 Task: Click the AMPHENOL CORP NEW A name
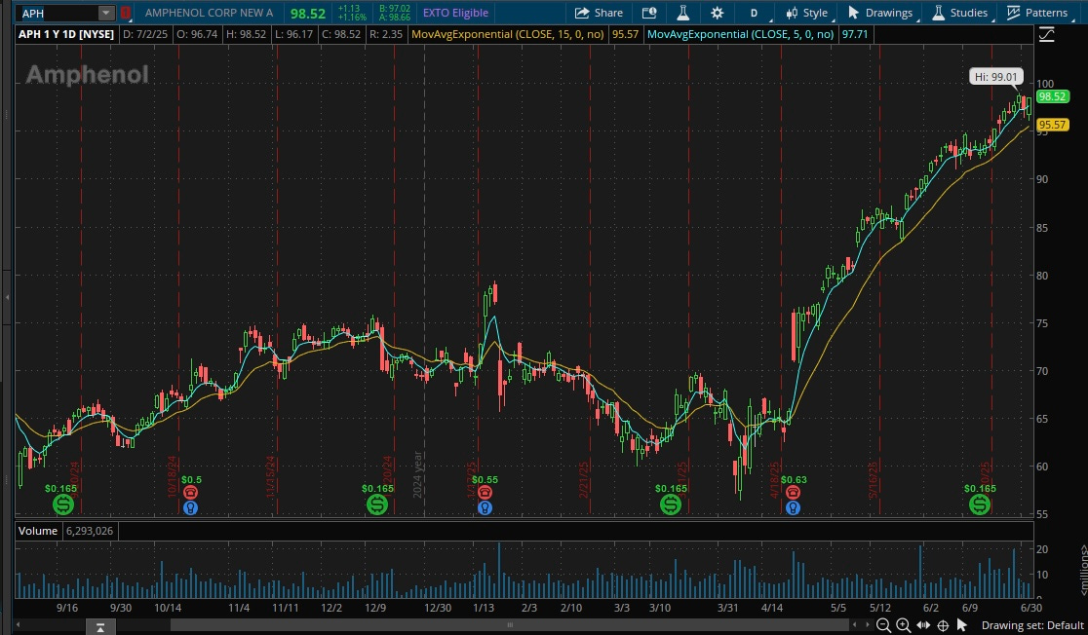tap(209, 13)
